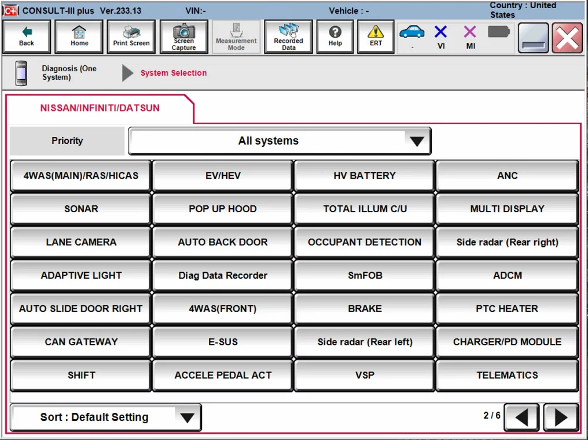
Task: Select System Selection in the breadcrumb
Action: 173,73
